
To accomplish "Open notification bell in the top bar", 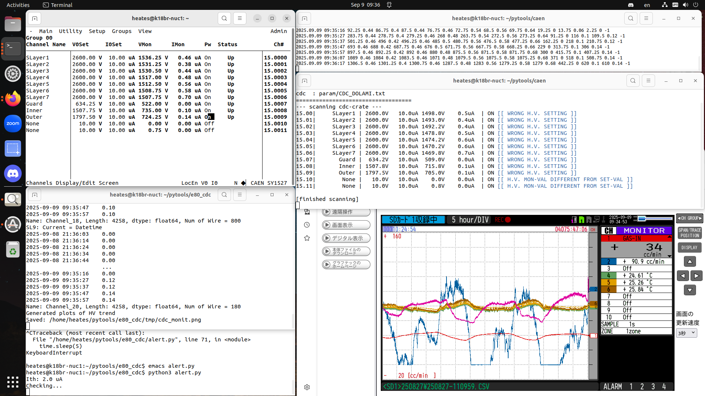I will click(389, 5).
